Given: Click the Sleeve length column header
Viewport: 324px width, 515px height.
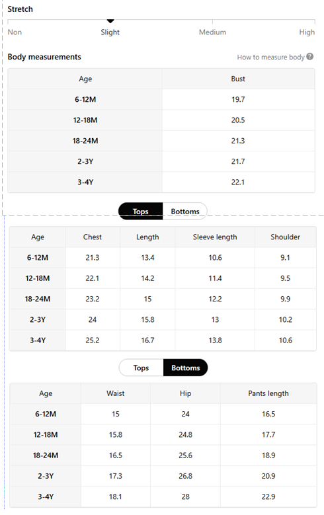Looking at the screenshot, I should click(215, 237).
